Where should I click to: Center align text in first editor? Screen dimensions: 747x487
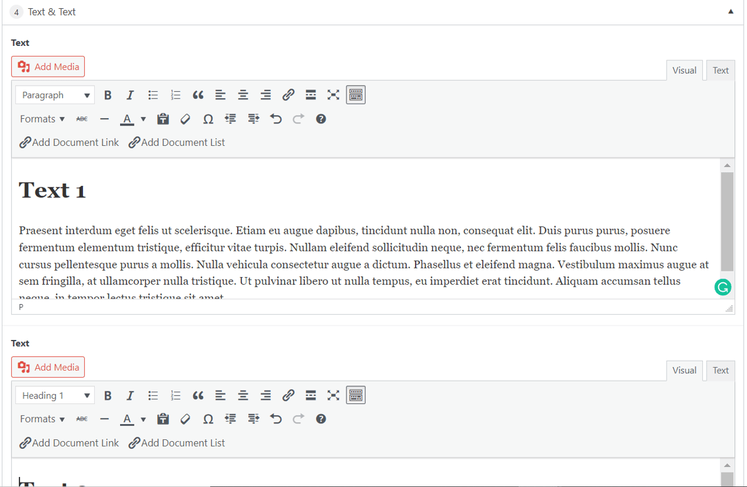point(243,96)
